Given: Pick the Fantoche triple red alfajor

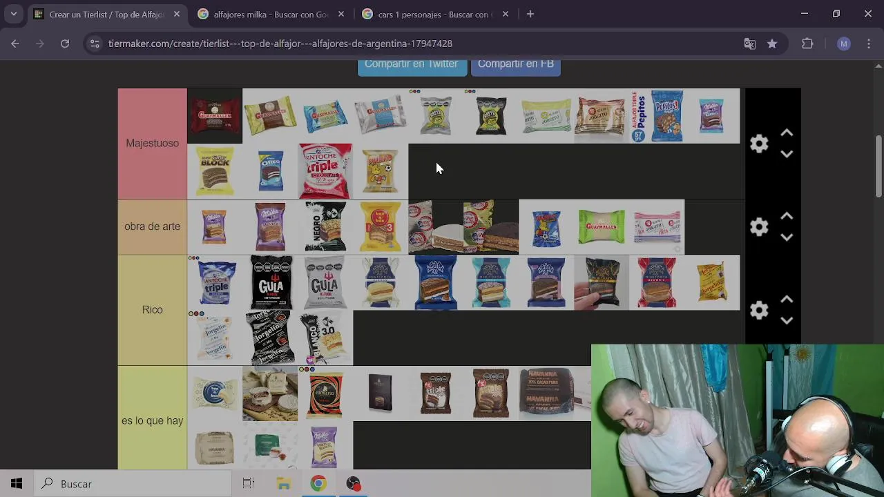Looking at the screenshot, I should (x=325, y=171).
